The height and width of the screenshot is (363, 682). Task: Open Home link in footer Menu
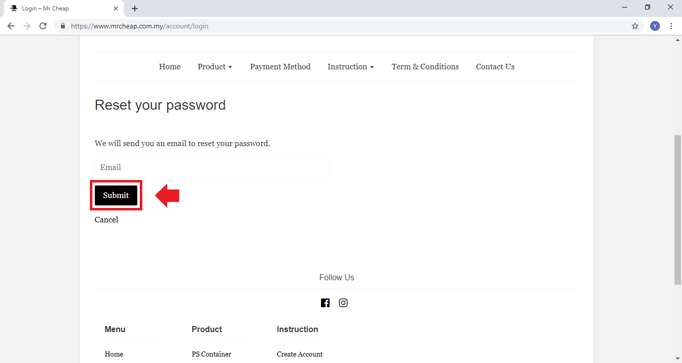[x=114, y=354]
